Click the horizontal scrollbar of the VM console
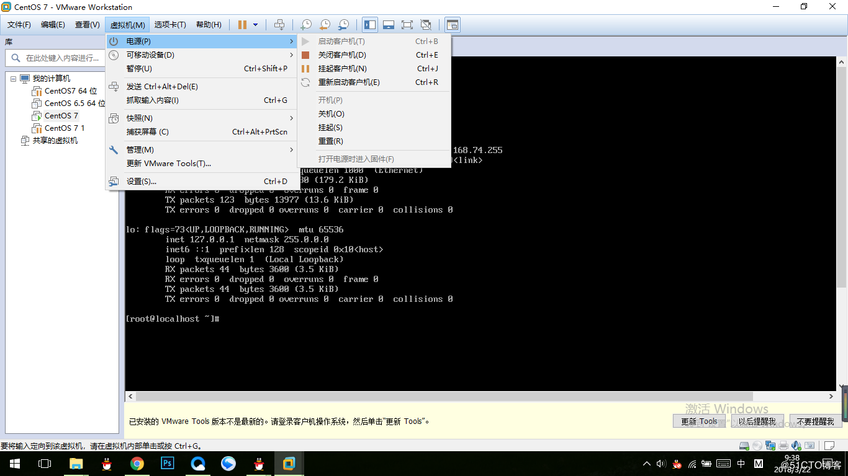848x476 pixels. point(444,397)
